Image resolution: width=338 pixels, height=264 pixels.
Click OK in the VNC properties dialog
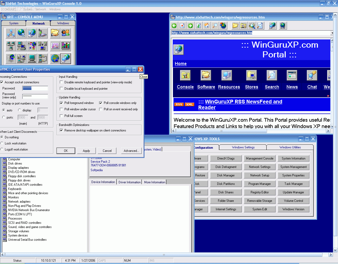[66, 151]
